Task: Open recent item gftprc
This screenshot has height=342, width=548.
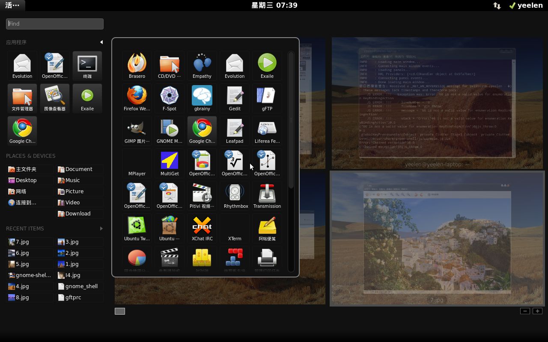Action: [x=80, y=297]
